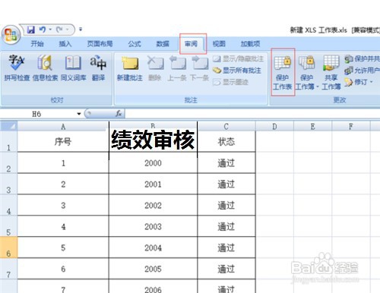Click 显示墨迹 option
Screen dimensions: 380x293
230,82
